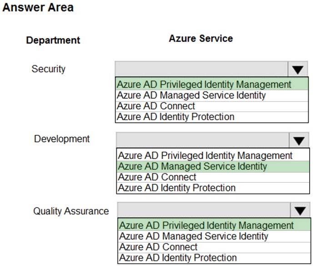Choose Privileged Identity Management for Development
The width and height of the screenshot is (316, 270).
[x=213, y=156]
